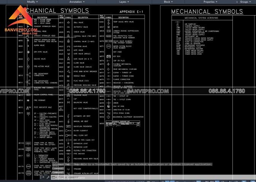This screenshot has width=256, height=182.
Task: Select the PIPE ANCHOR text
Action: (x=79, y=154)
